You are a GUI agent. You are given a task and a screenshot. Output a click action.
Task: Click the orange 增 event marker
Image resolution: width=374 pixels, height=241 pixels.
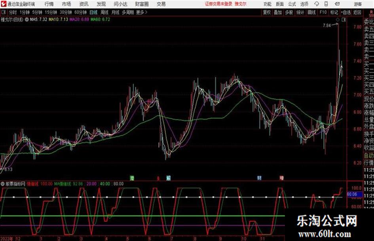pos(282,178)
